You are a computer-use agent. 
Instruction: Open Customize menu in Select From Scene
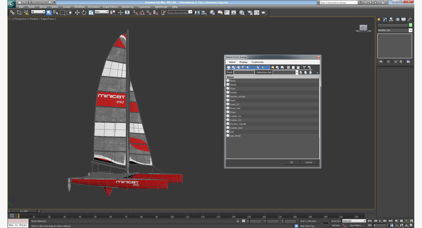click(257, 62)
